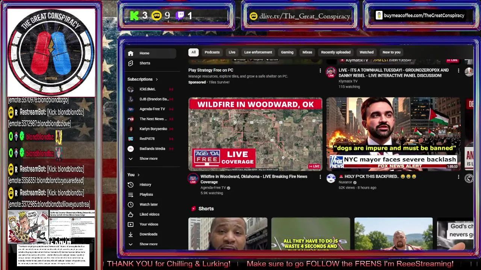Click the dlive.tv/The_Great_Conspiracy banner
The height and width of the screenshot is (270, 481).
point(300,16)
